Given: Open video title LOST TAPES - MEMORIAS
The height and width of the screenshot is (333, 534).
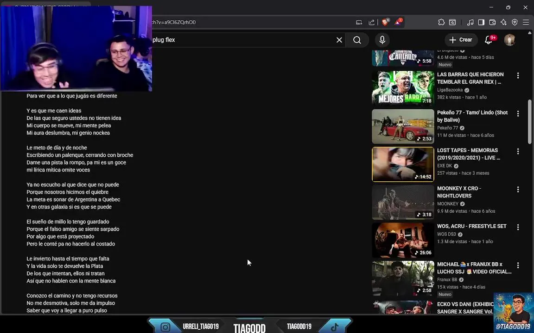Looking at the screenshot, I should pos(469,154).
